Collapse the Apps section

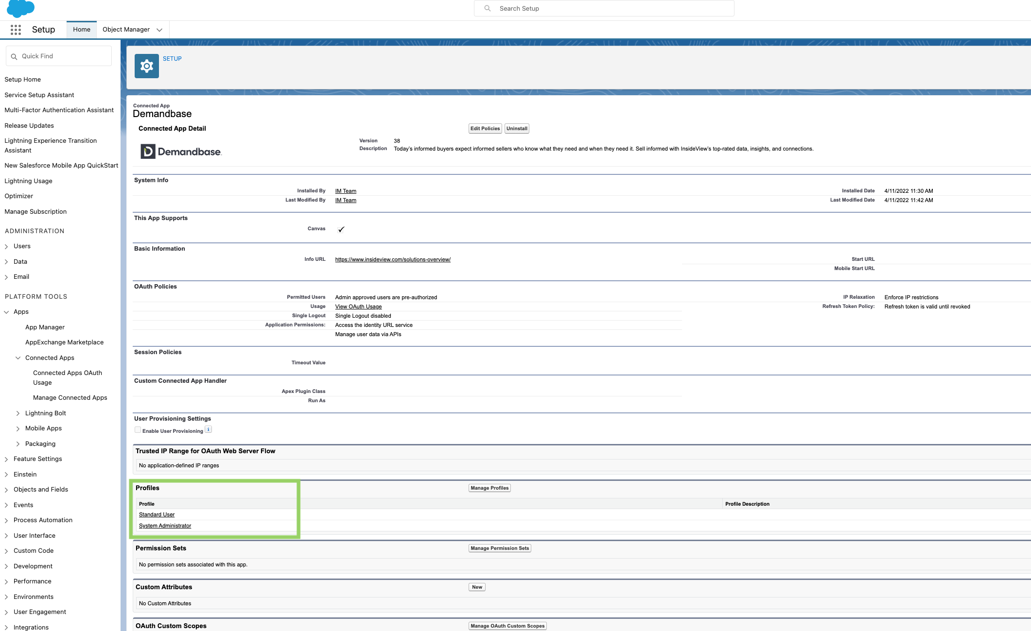pos(6,312)
